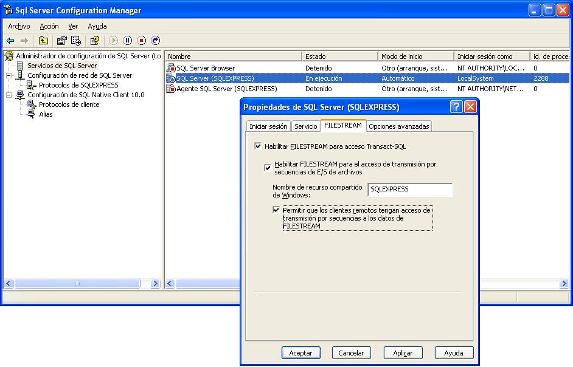This screenshot has width=573, height=367.
Task: Click the Start service play icon
Action: pos(113,41)
